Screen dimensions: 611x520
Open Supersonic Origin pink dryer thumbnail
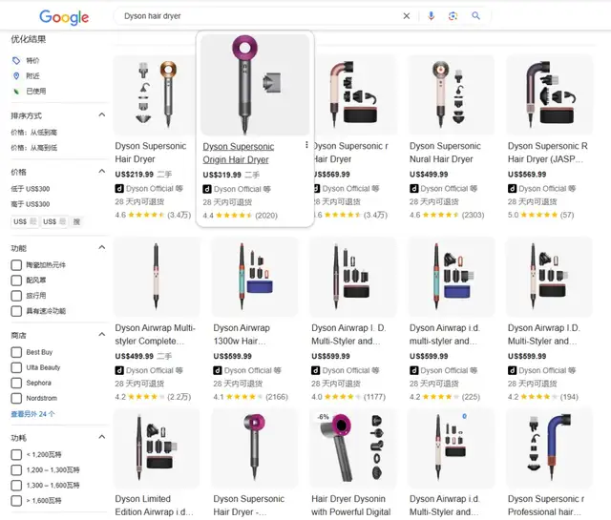(x=255, y=85)
